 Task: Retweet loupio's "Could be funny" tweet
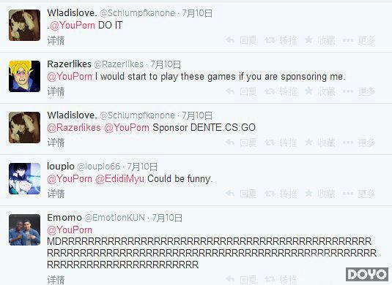[x=281, y=194]
